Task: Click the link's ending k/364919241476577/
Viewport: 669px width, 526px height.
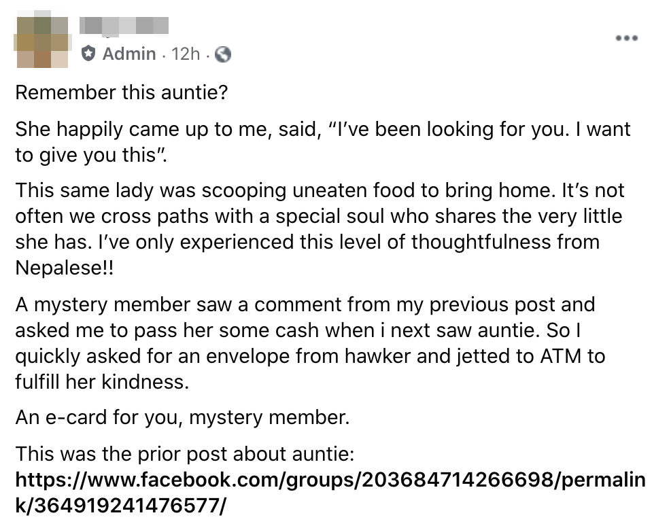Action: 120,506
